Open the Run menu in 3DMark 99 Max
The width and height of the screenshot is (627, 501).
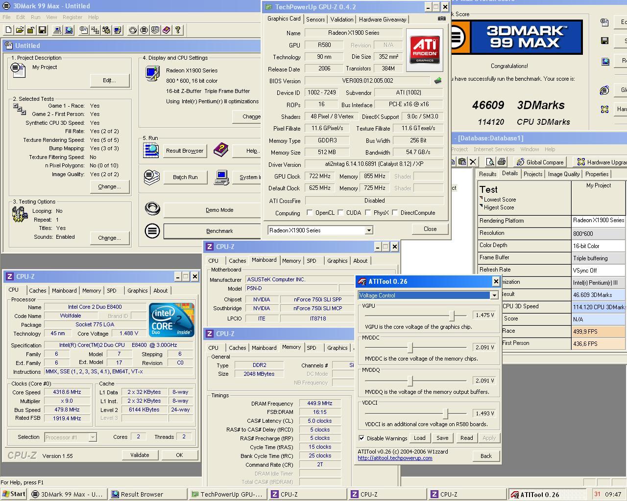tap(36, 17)
